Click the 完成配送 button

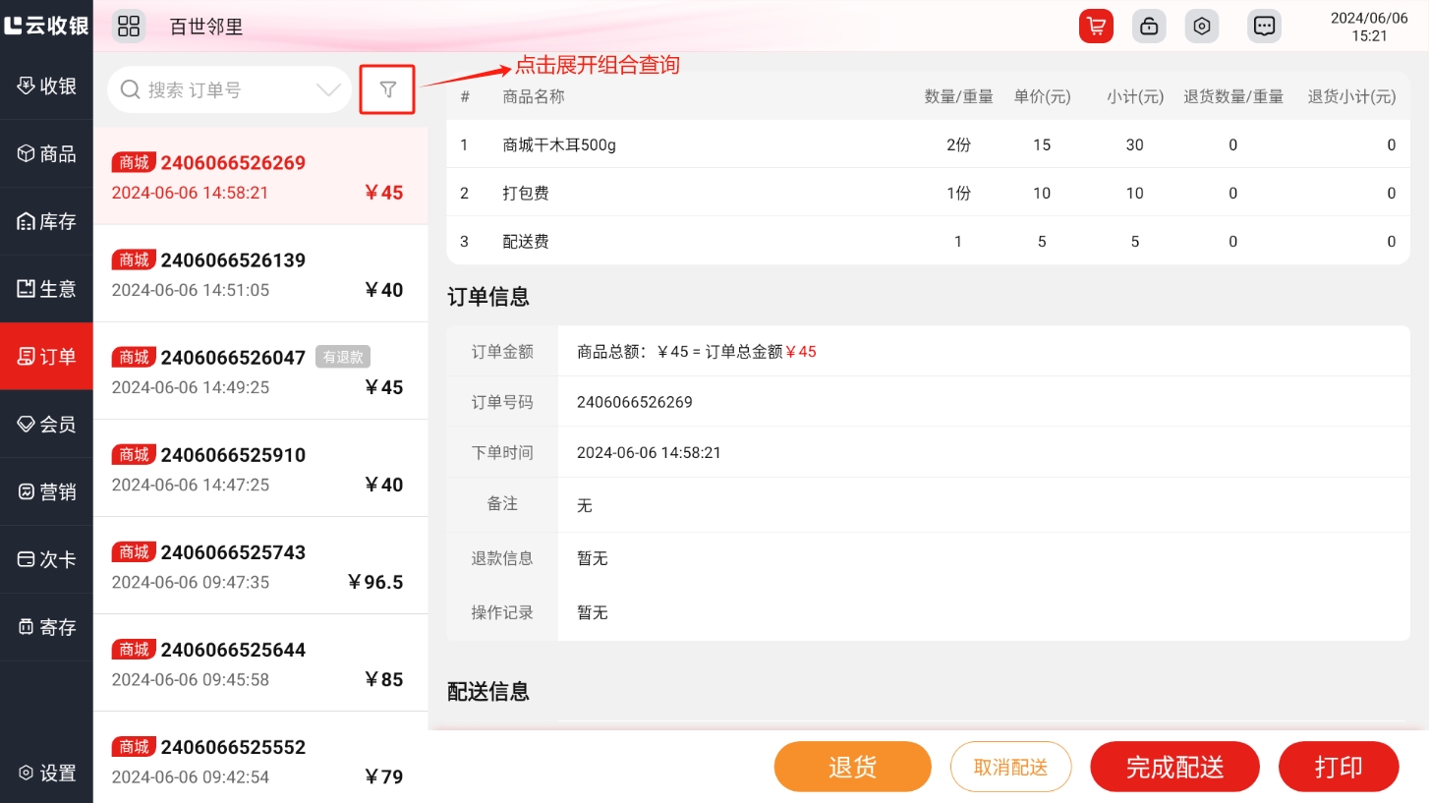[x=1174, y=768]
